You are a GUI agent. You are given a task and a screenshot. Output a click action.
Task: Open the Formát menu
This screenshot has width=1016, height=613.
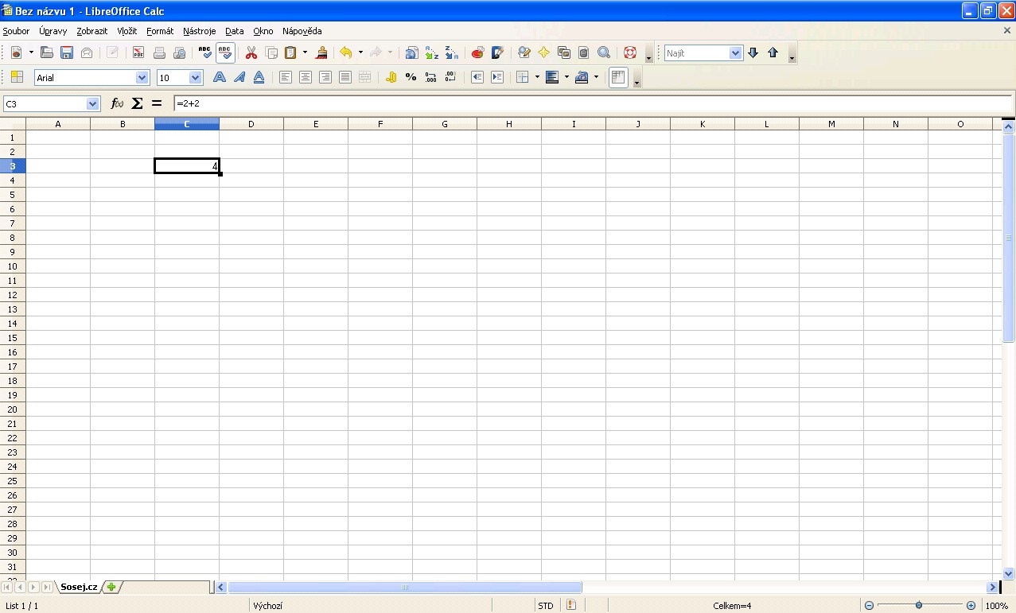(x=160, y=31)
